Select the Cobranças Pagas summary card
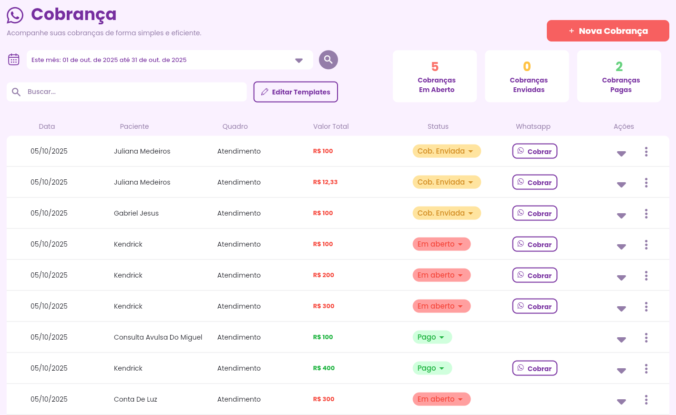 pos(619,76)
